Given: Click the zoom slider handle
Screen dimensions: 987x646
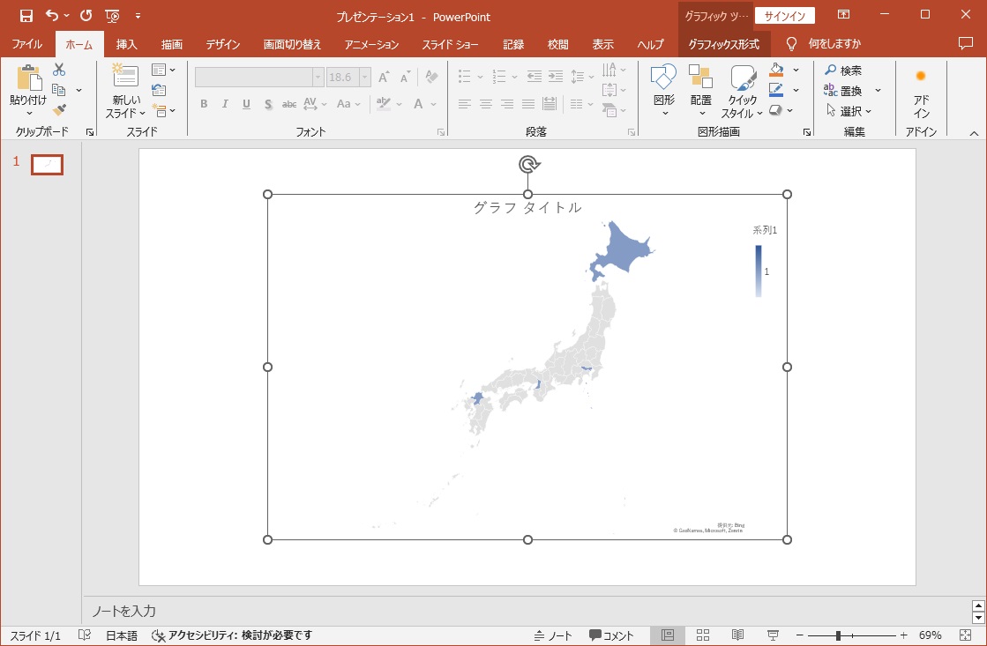Looking at the screenshot, I should pyautogui.click(x=838, y=635).
